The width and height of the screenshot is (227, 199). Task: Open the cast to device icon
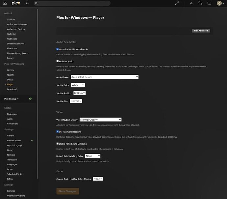pos(209,3)
